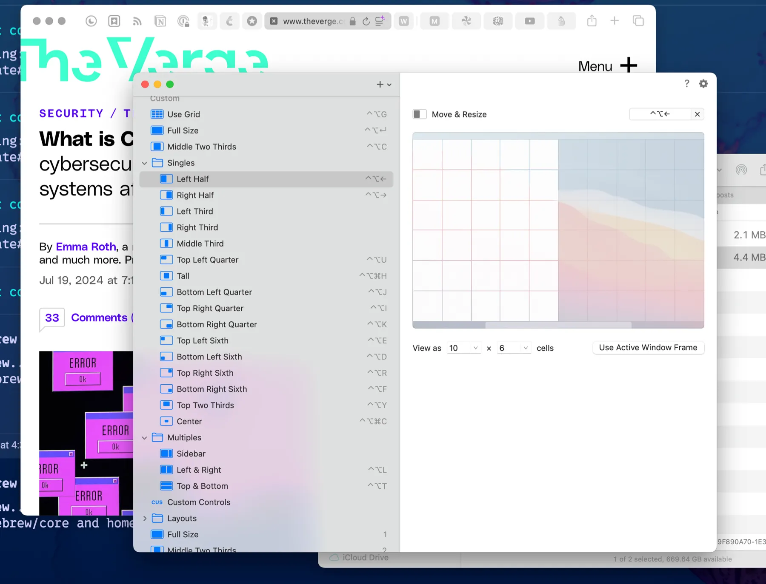Toggle the Move & Resize checkbox
Image resolution: width=766 pixels, height=584 pixels.
point(419,114)
